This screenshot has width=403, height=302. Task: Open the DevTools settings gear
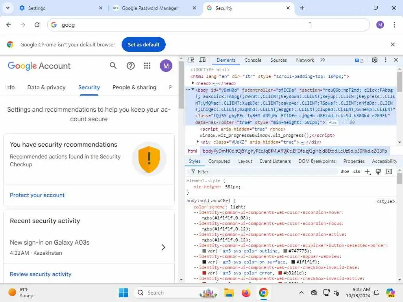[x=375, y=60]
